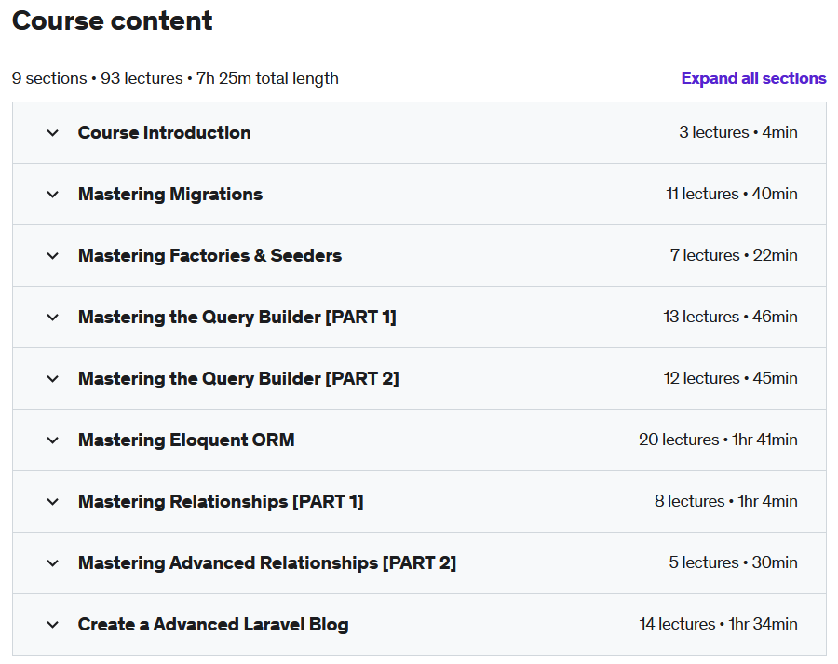
Task: Expand Query Builder PART 1 chevron
Action: point(52,317)
